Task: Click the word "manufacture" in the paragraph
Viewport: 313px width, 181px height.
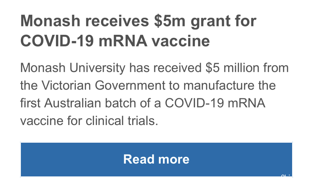Action: (x=219, y=86)
